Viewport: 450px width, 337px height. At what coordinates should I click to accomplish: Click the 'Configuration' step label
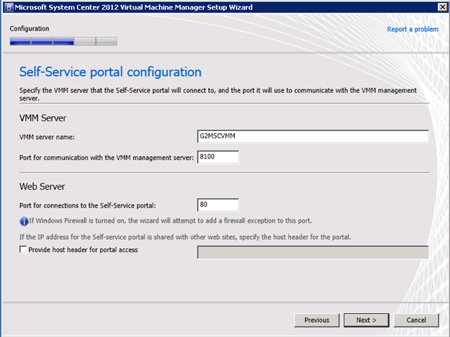(29, 29)
